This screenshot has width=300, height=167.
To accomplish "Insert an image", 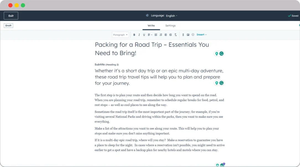I will (x=188, y=35).
